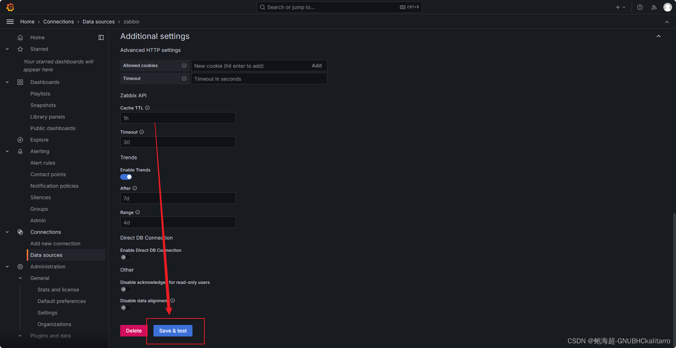Click the Home house icon in sidebar
This screenshot has height=348, width=676.
[20, 37]
